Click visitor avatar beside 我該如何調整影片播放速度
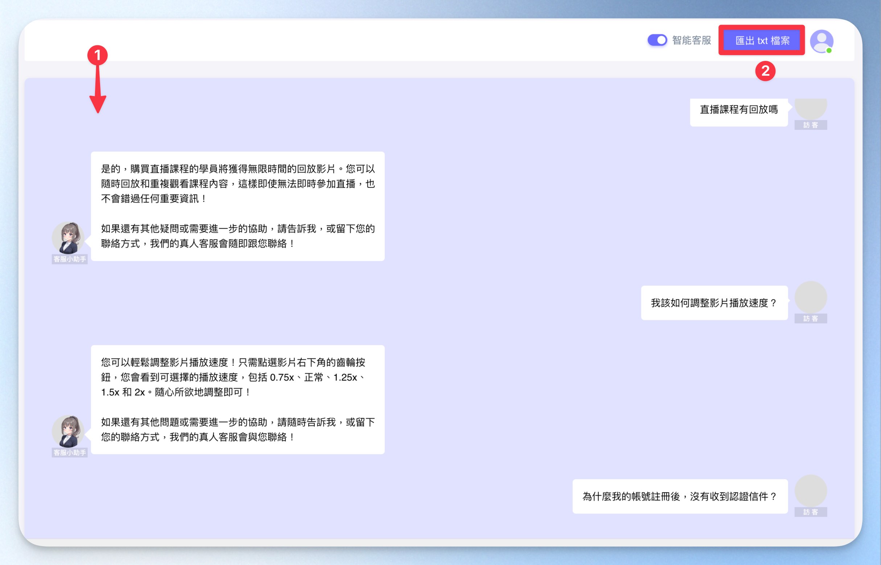881x565 pixels. click(811, 297)
